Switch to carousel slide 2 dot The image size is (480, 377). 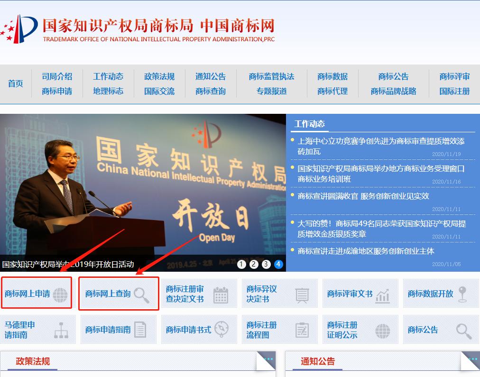pos(254,264)
